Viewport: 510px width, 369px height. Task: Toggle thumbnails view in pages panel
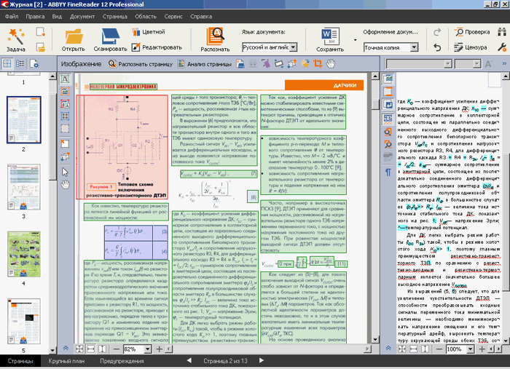pos(7,64)
